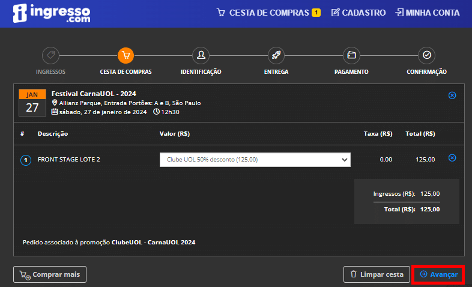
Task: Remove Festival CarnaUOL event from basket
Action: click(x=452, y=95)
